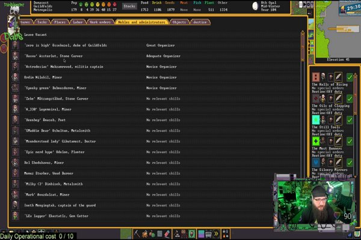This screenshot has width=361, height=240.
Task: Toggle selection check for The Silvery Mirrors
Action: coord(350,163)
